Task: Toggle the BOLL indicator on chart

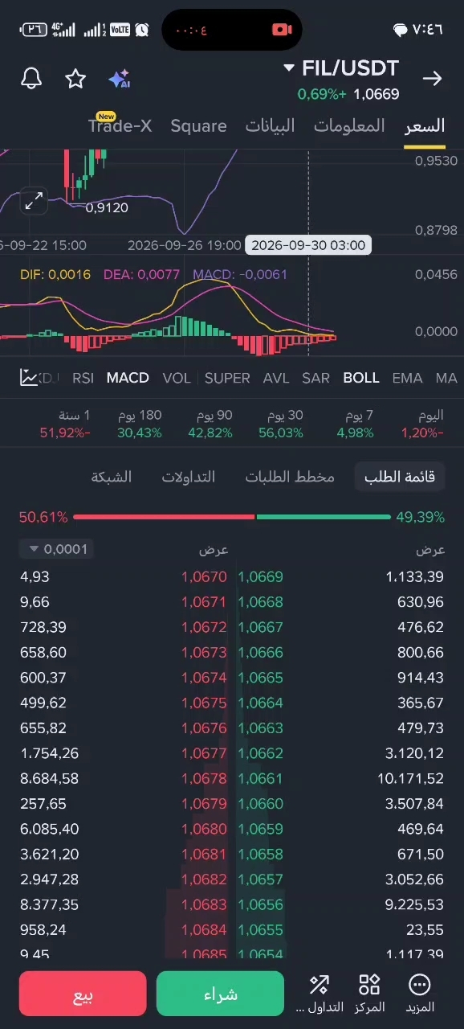Action: pos(360,377)
